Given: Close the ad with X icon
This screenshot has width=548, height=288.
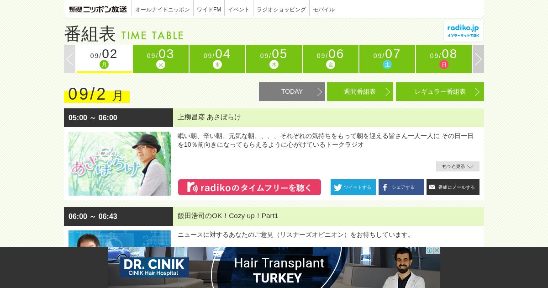Looking at the screenshot, I should click(x=437, y=250).
